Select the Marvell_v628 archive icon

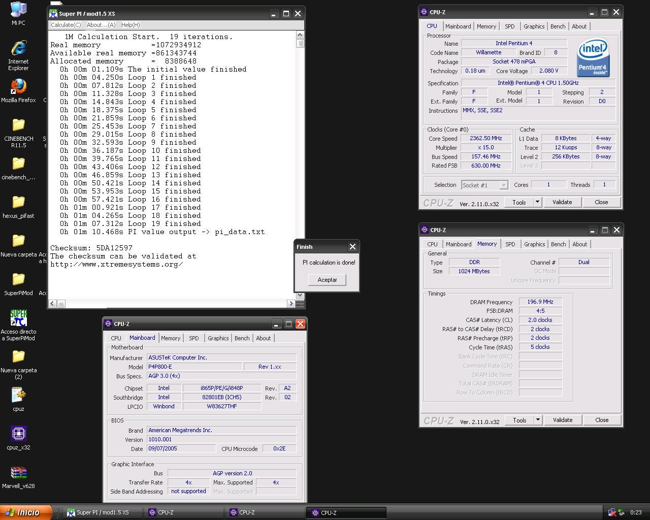click(x=18, y=477)
